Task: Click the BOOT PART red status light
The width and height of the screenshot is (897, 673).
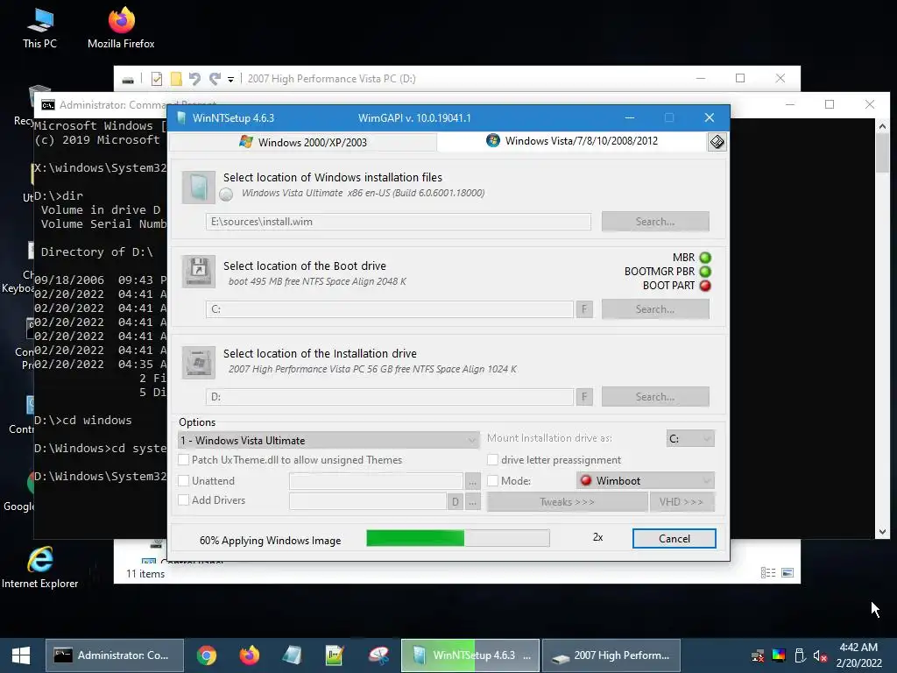Action: click(705, 286)
